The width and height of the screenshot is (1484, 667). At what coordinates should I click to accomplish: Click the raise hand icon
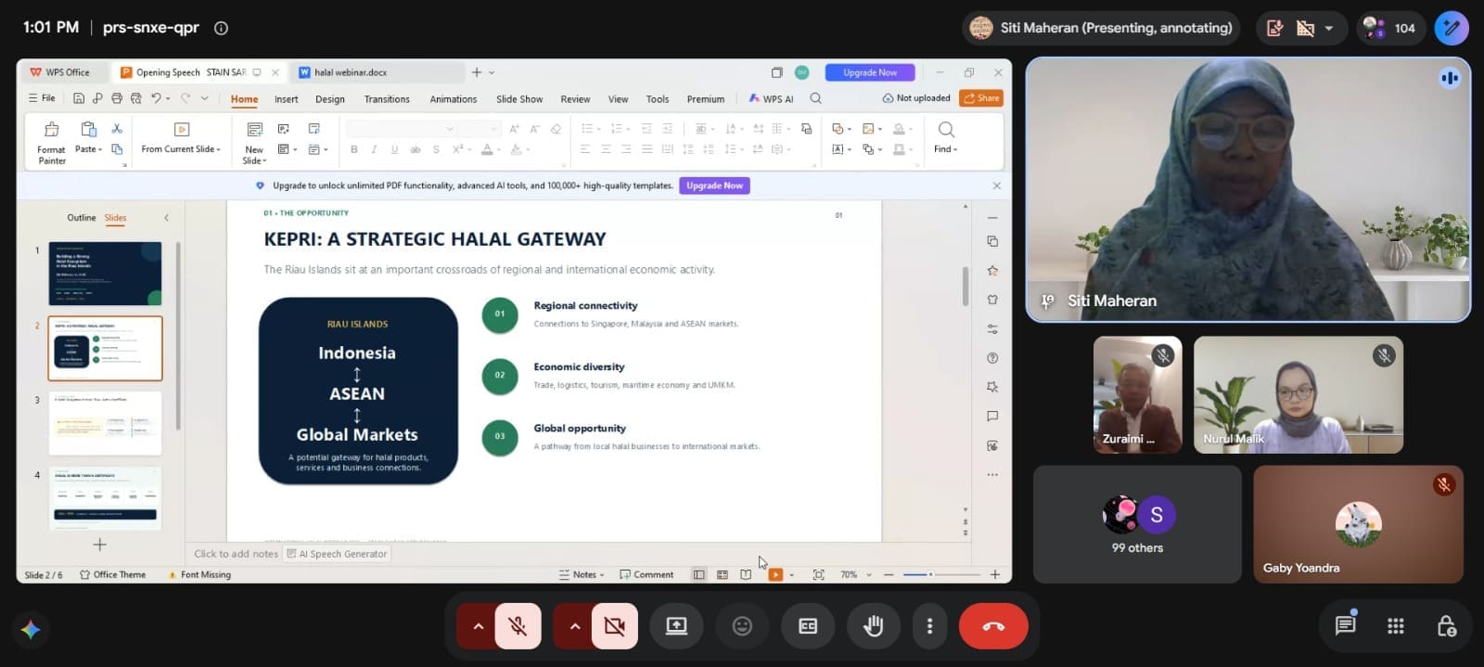873,626
